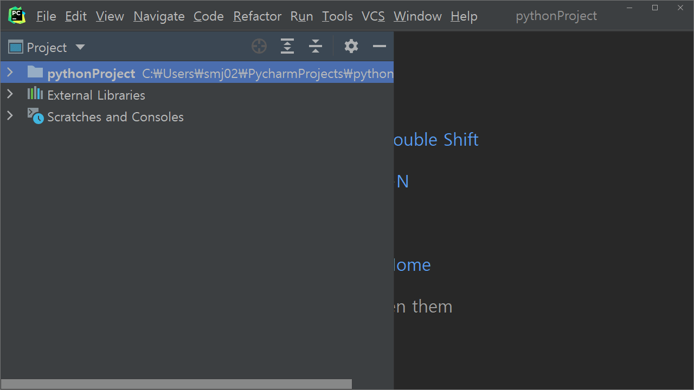The width and height of the screenshot is (694, 390).
Task: Minimize the PyCharm window
Action: (629, 8)
